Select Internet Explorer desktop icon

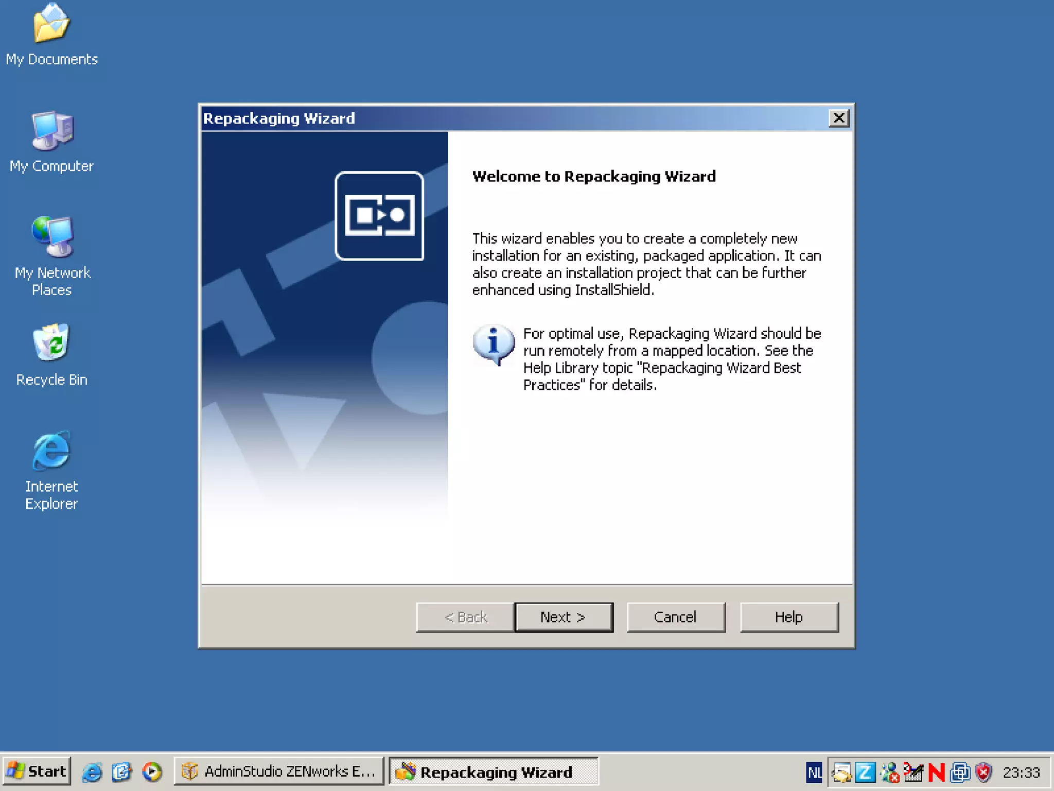click(x=51, y=471)
